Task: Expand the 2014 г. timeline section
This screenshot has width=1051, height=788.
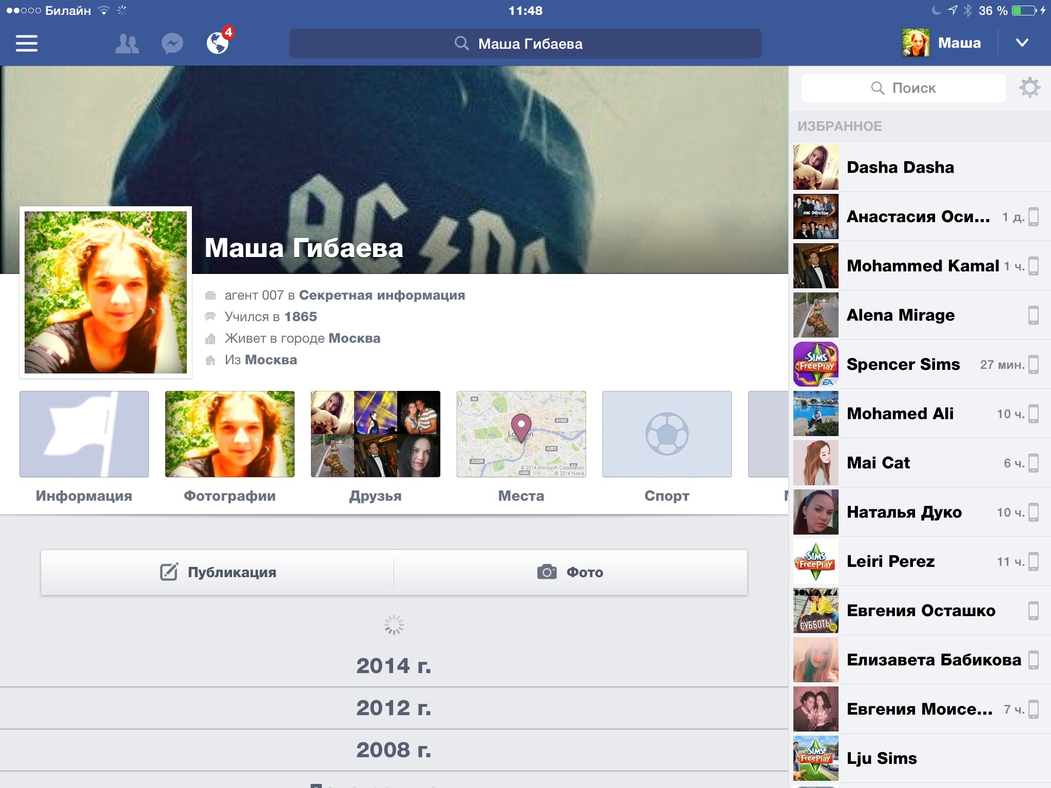Action: (x=394, y=665)
